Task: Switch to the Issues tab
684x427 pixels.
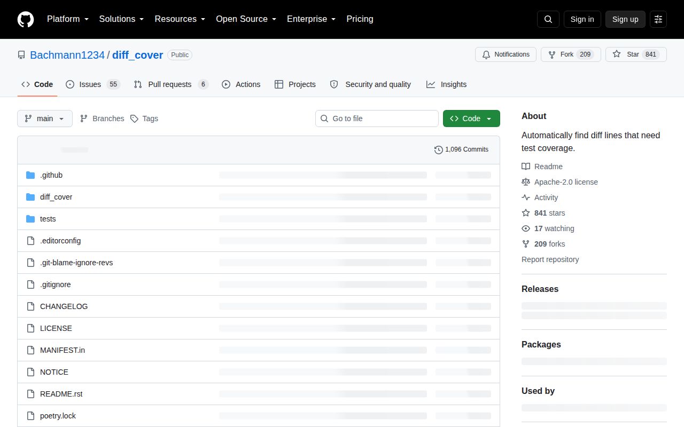Action: [93, 84]
